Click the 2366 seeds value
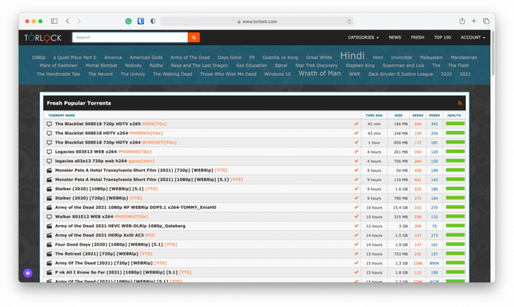The height and width of the screenshot is (307, 514). (418, 263)
